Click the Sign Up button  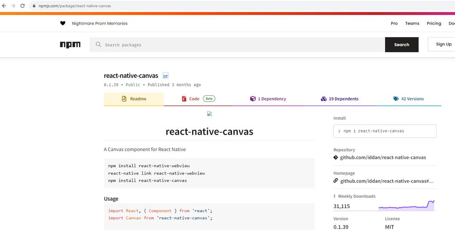click(x=441, y=44)
